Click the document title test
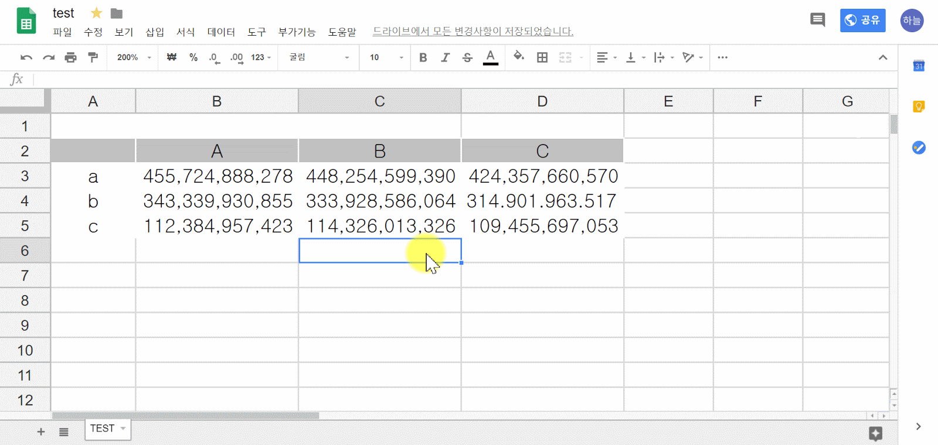The height and width of the screenshot is (445, 938). point(63,13)
